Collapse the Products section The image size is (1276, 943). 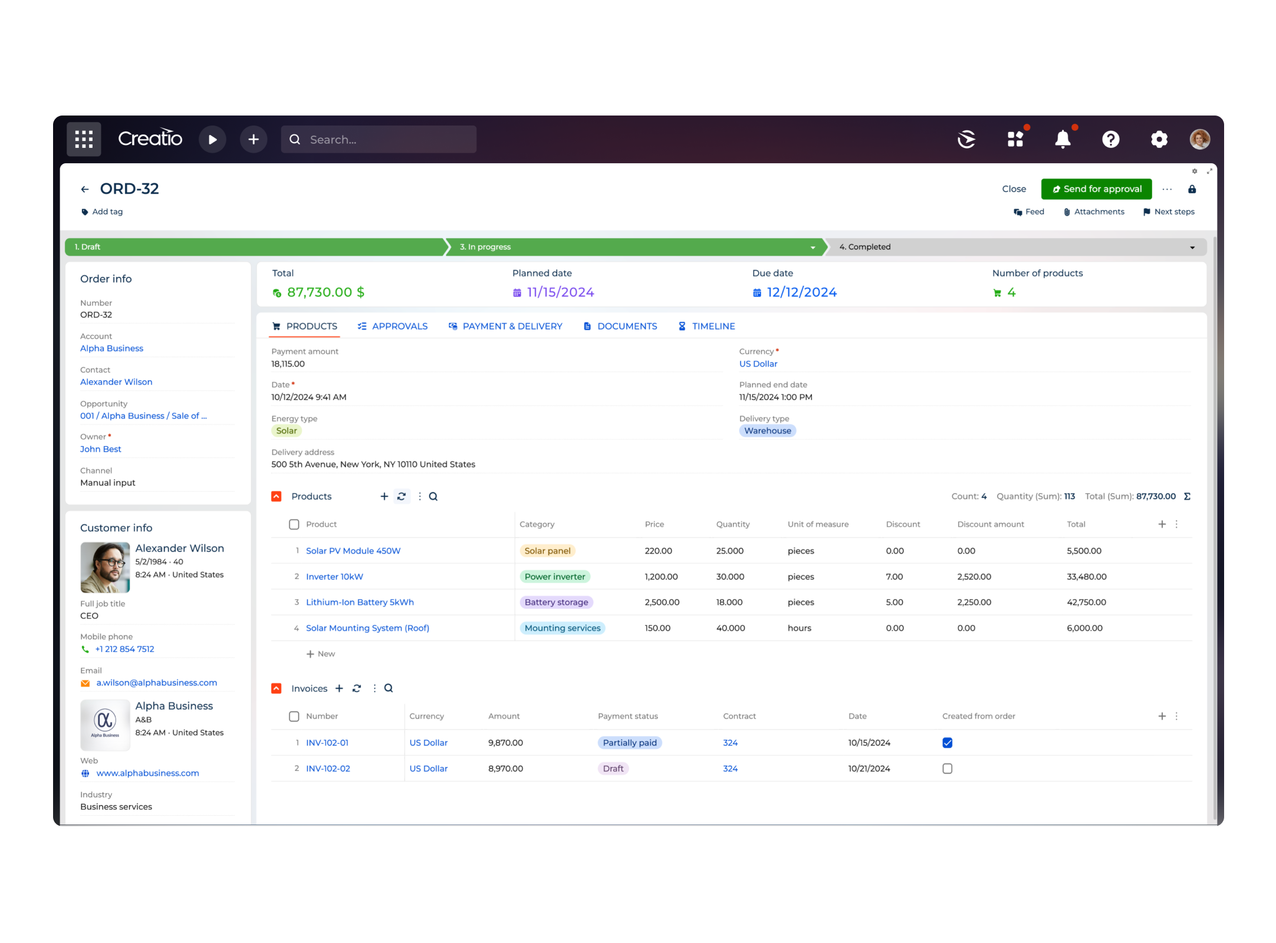pyautogui.click(x=276, y=496)
